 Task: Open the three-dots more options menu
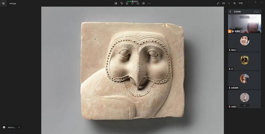point(149,3)
